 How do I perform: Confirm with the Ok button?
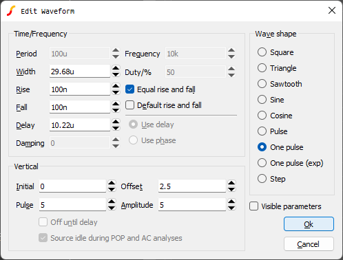coord(309,224)
